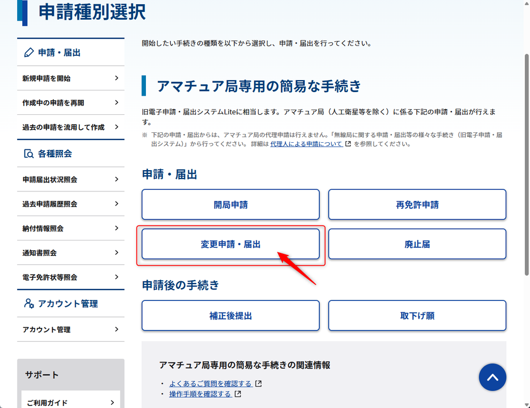Open 作成中の申請を再開 menu item
530x408 pixels.
[70, 103]
